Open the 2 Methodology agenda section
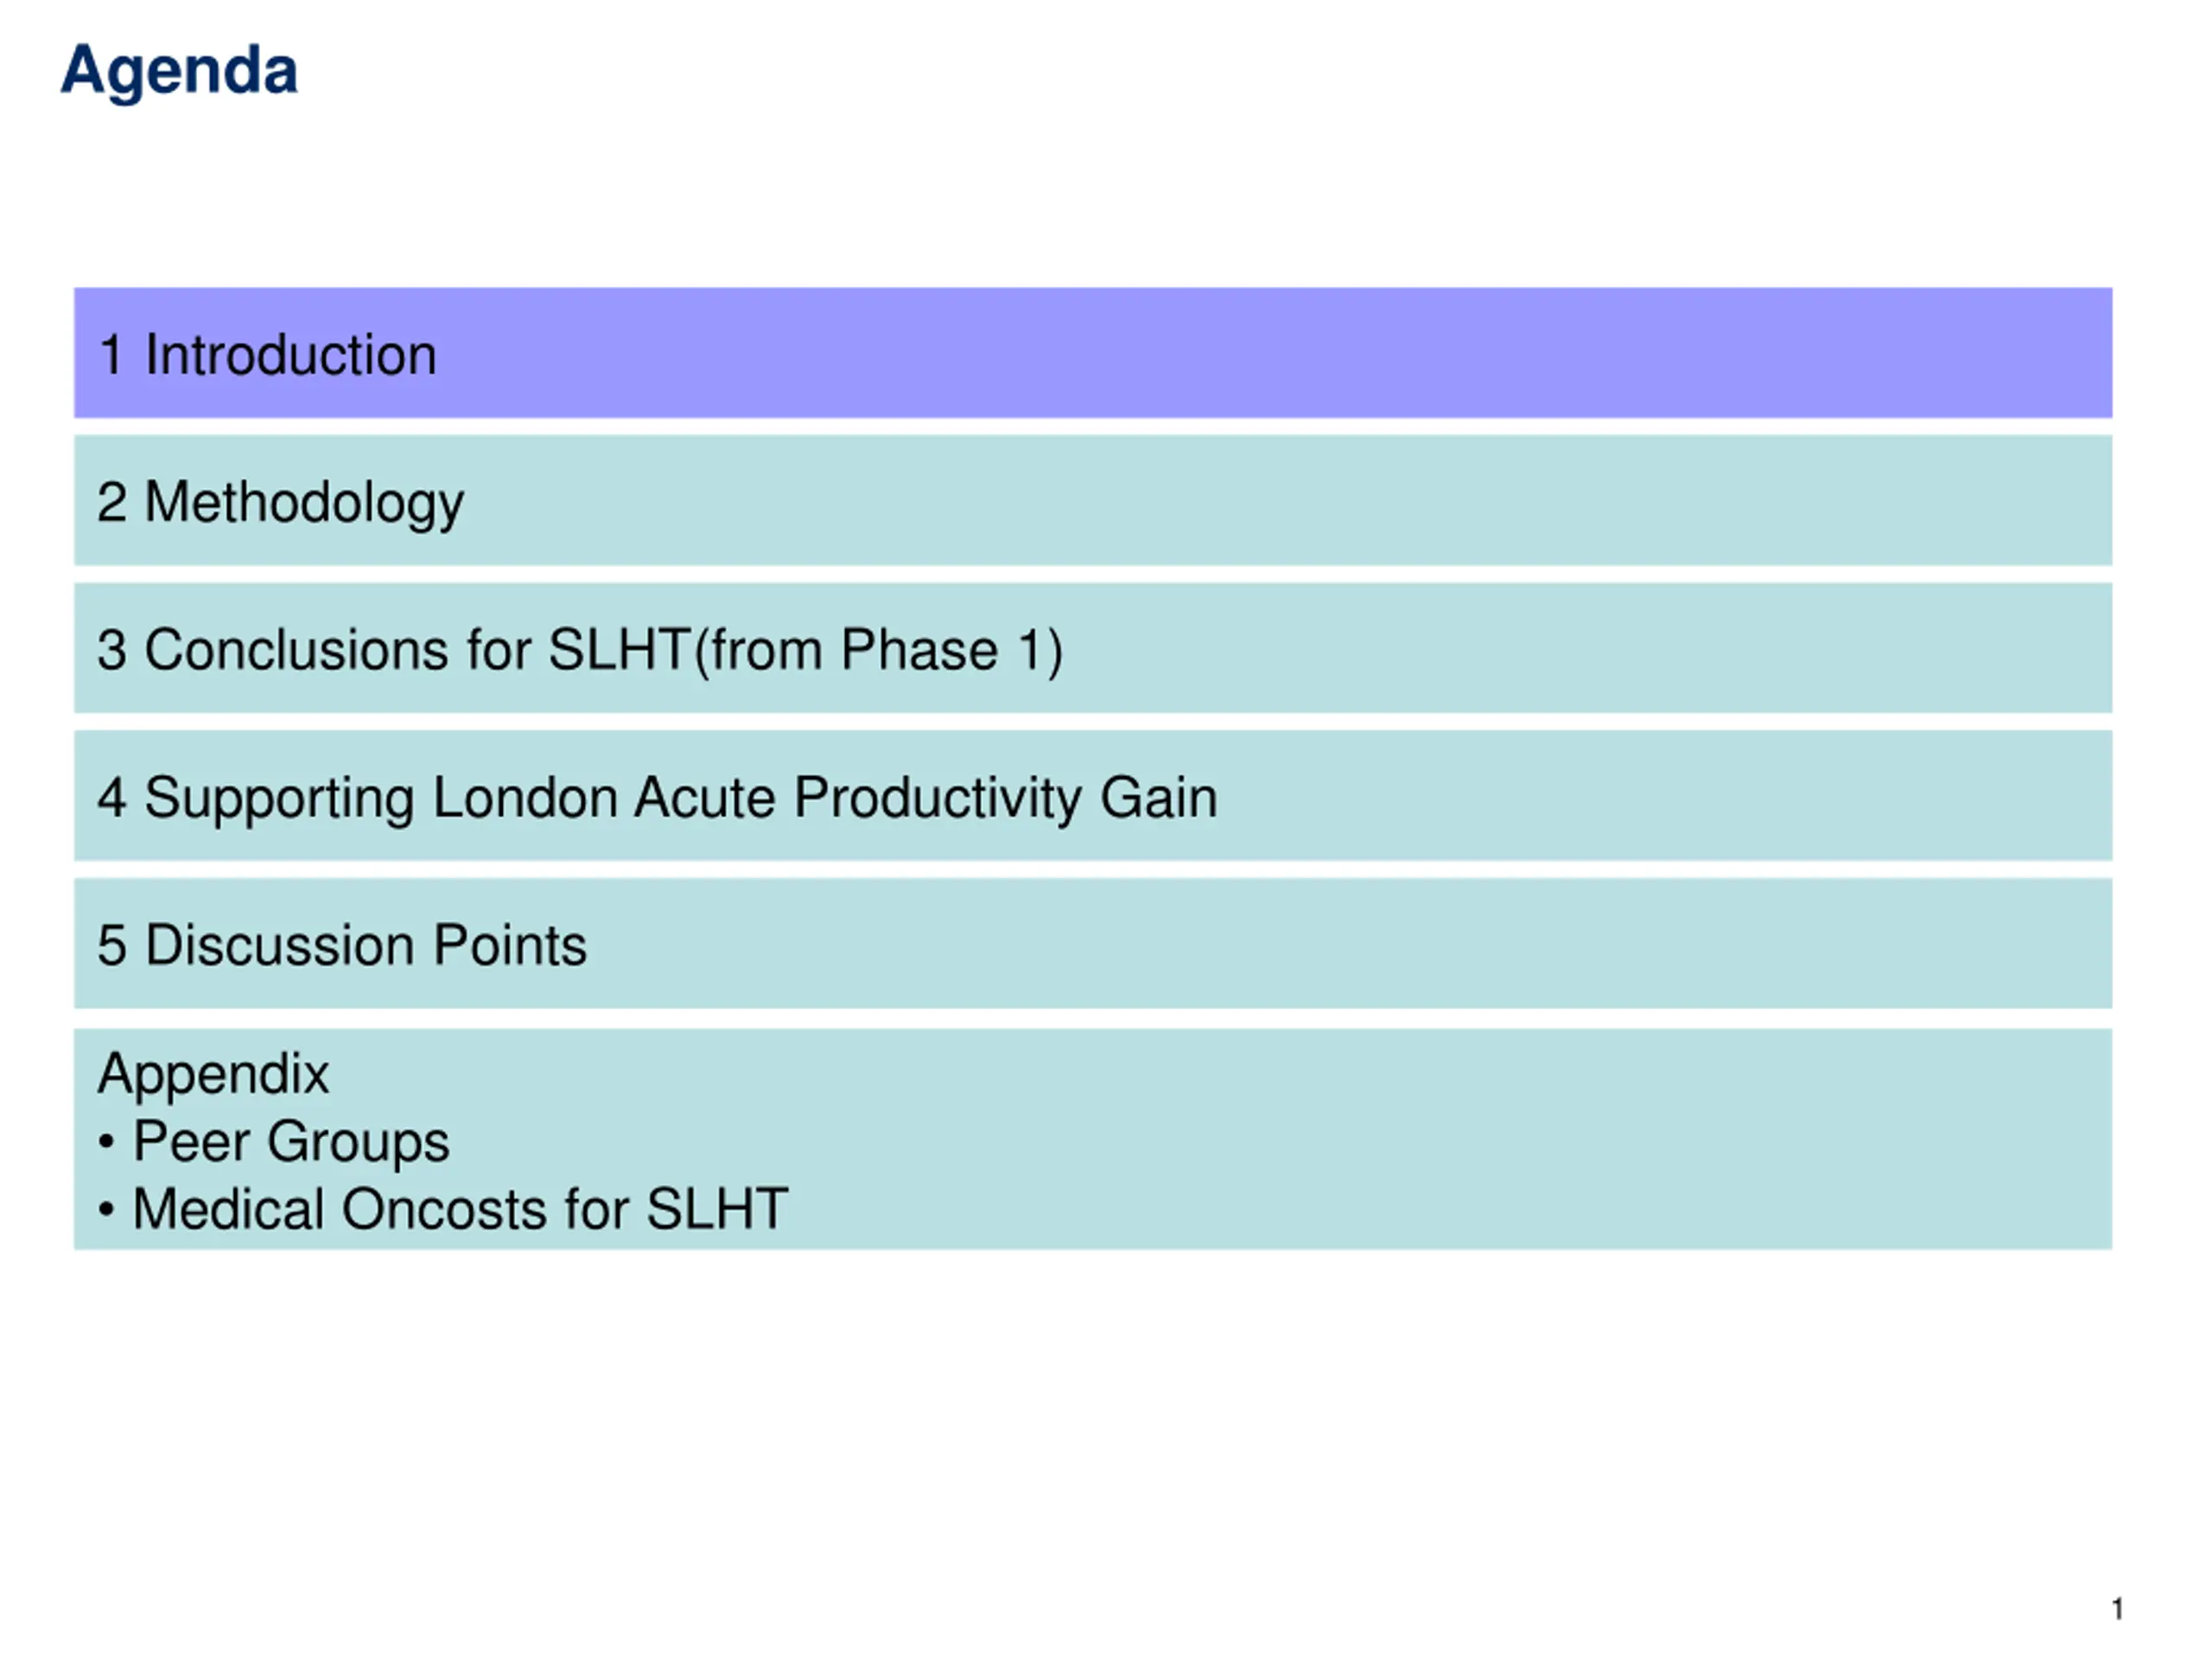The height and width of the screenshot is (1659, 2212). click(1093, 500)
